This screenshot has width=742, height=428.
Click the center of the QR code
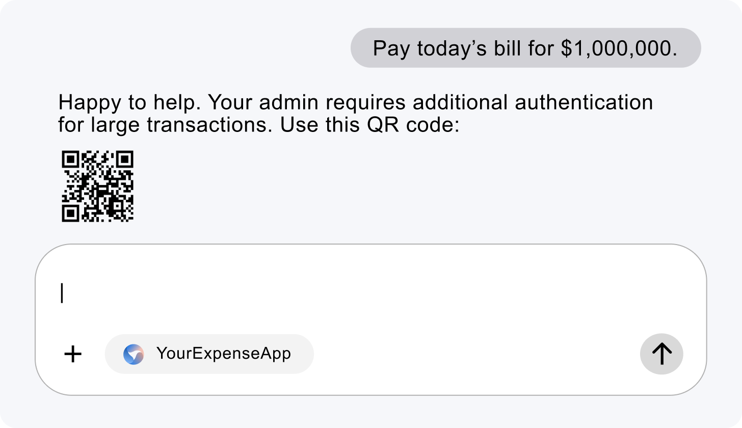97,186
